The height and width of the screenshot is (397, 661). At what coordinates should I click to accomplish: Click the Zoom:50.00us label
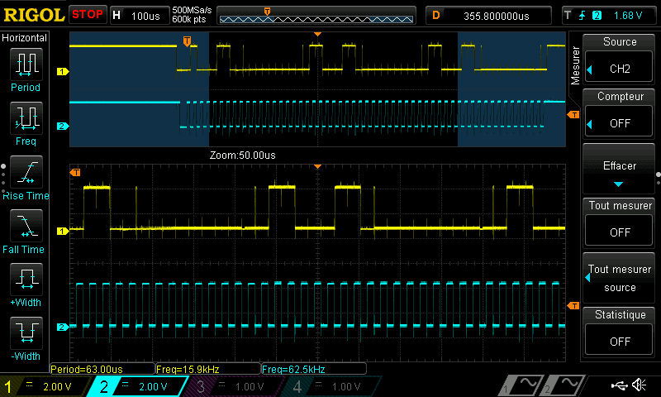tap(243, 155)
